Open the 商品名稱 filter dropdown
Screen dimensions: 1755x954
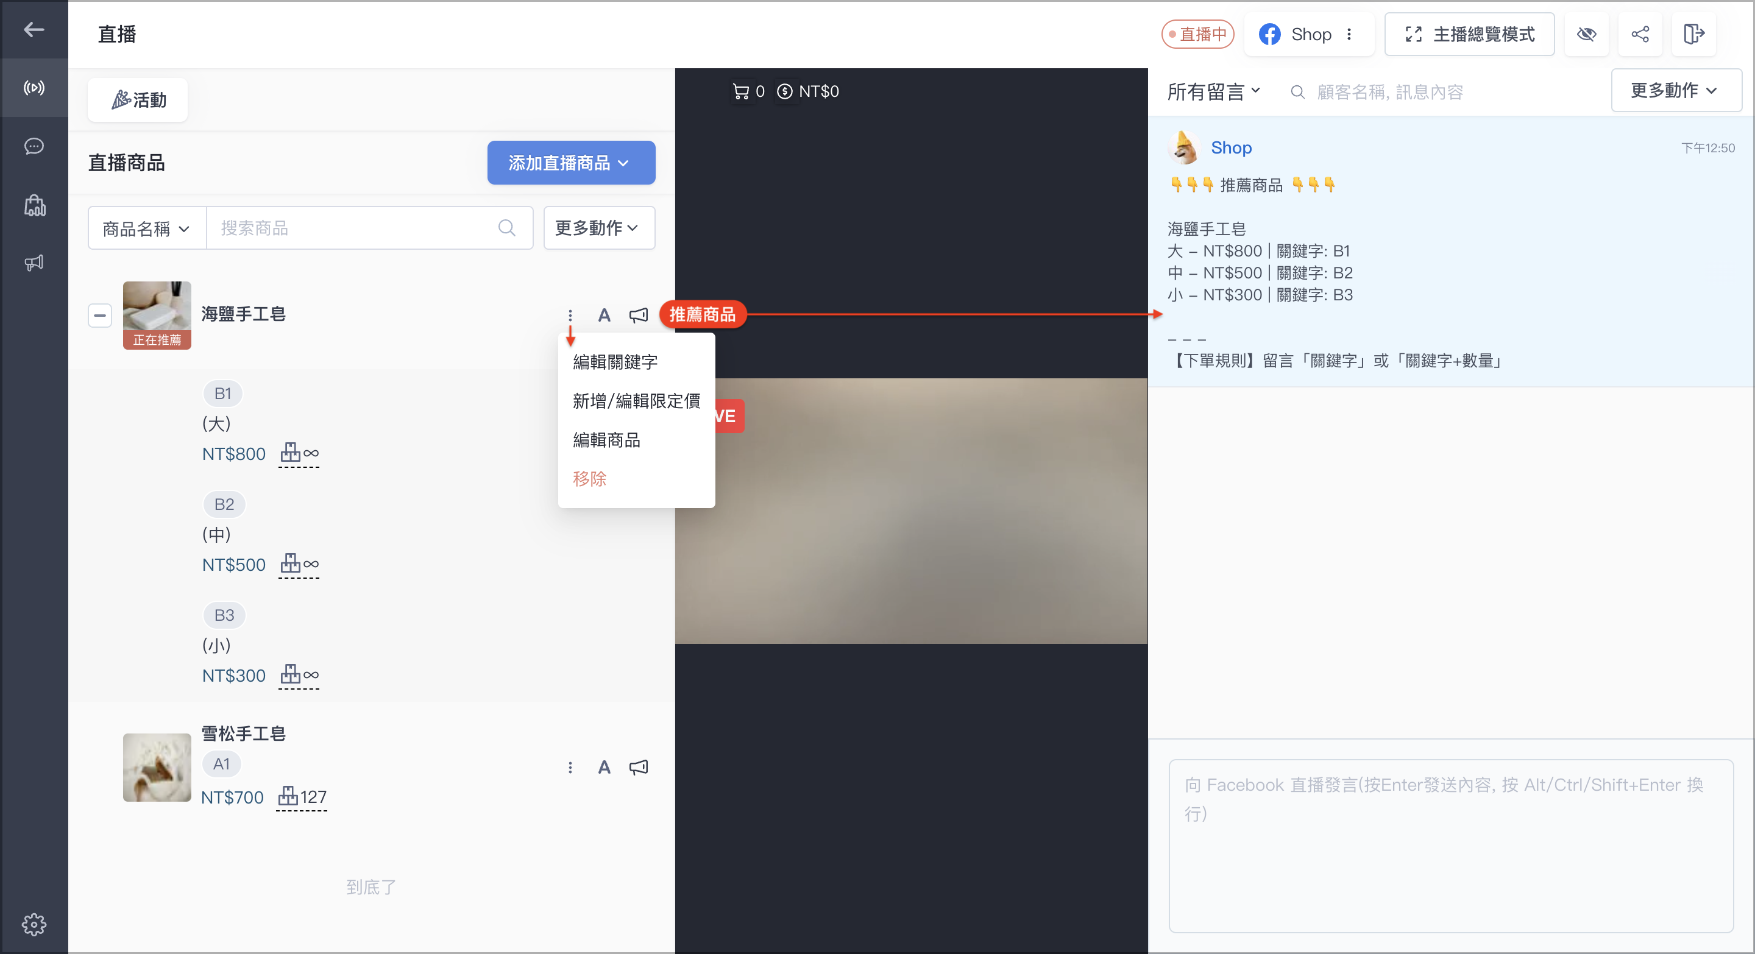point(146,228)
